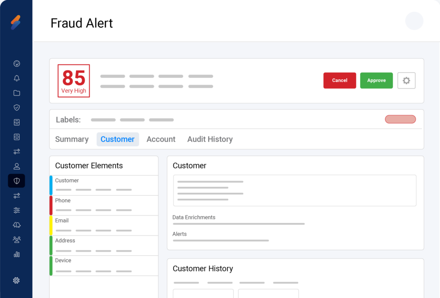The width and height of the screenshot is (440, 298).
Task: Open settings gear at bottom of sidebar
Action: coord(16,280)
